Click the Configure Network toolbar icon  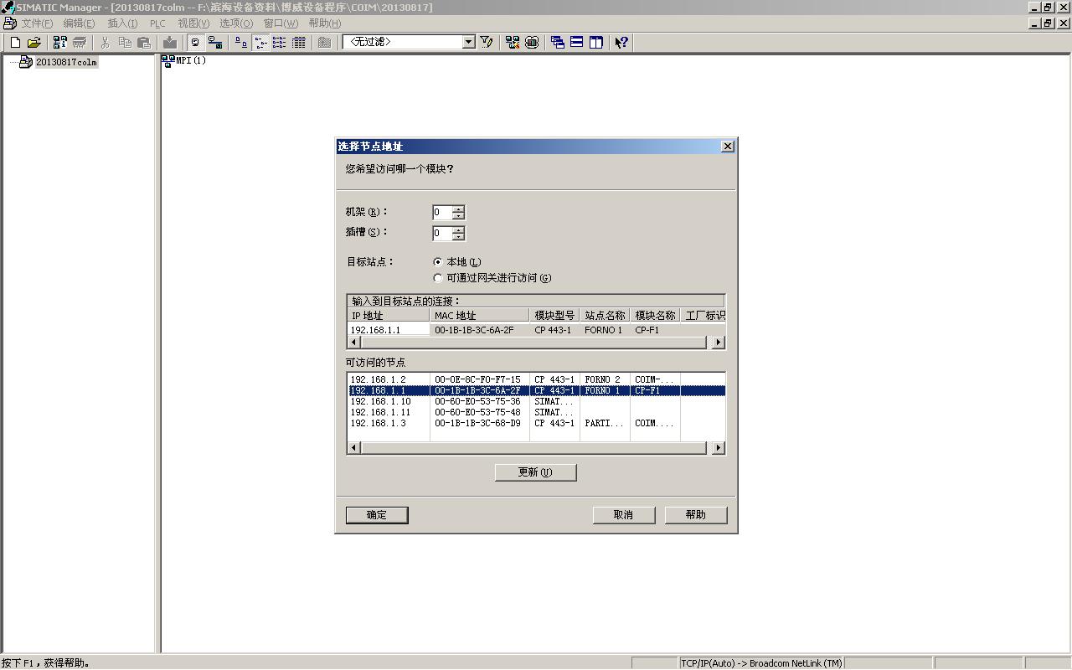click(x=513, y=42)
